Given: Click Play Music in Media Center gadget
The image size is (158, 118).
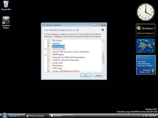Looking at the screenshot, I should coord(142,61).
